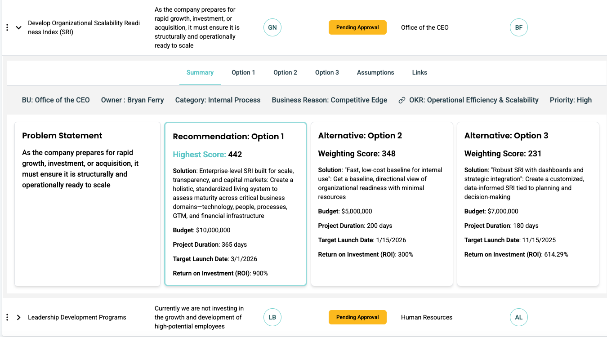The width and height of the screenshot is (607, 337).
Task: Go to the Links tab
Action: coord(420,72)
